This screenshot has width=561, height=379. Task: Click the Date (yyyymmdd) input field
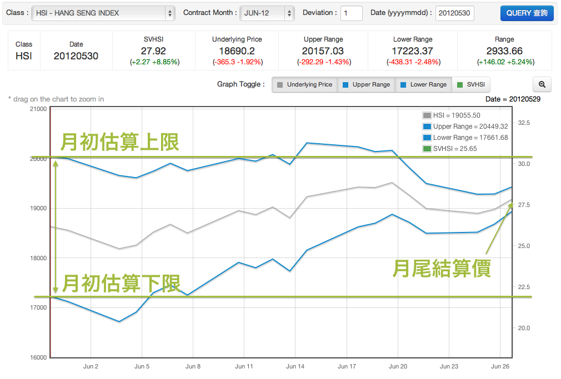click(x=454, y=13)
